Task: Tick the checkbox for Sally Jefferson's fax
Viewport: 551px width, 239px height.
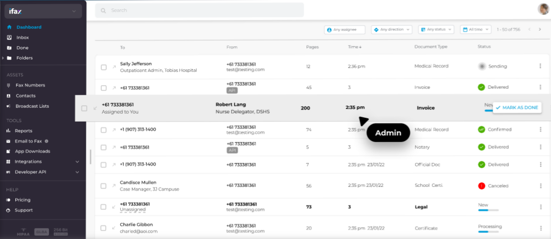Action: pos(103,67)
